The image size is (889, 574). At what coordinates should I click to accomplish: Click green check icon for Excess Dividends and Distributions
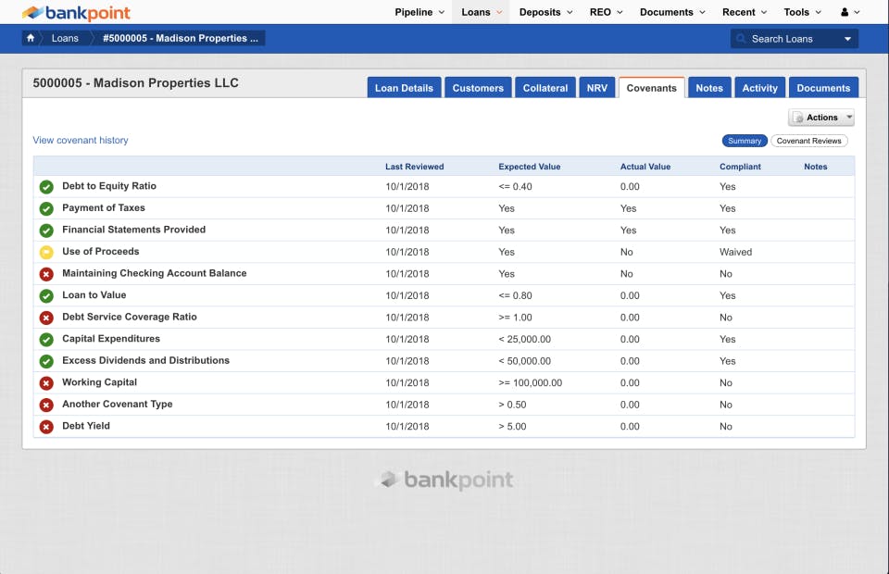46,361
